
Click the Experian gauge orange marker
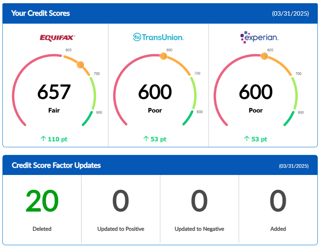pos(264,56)
